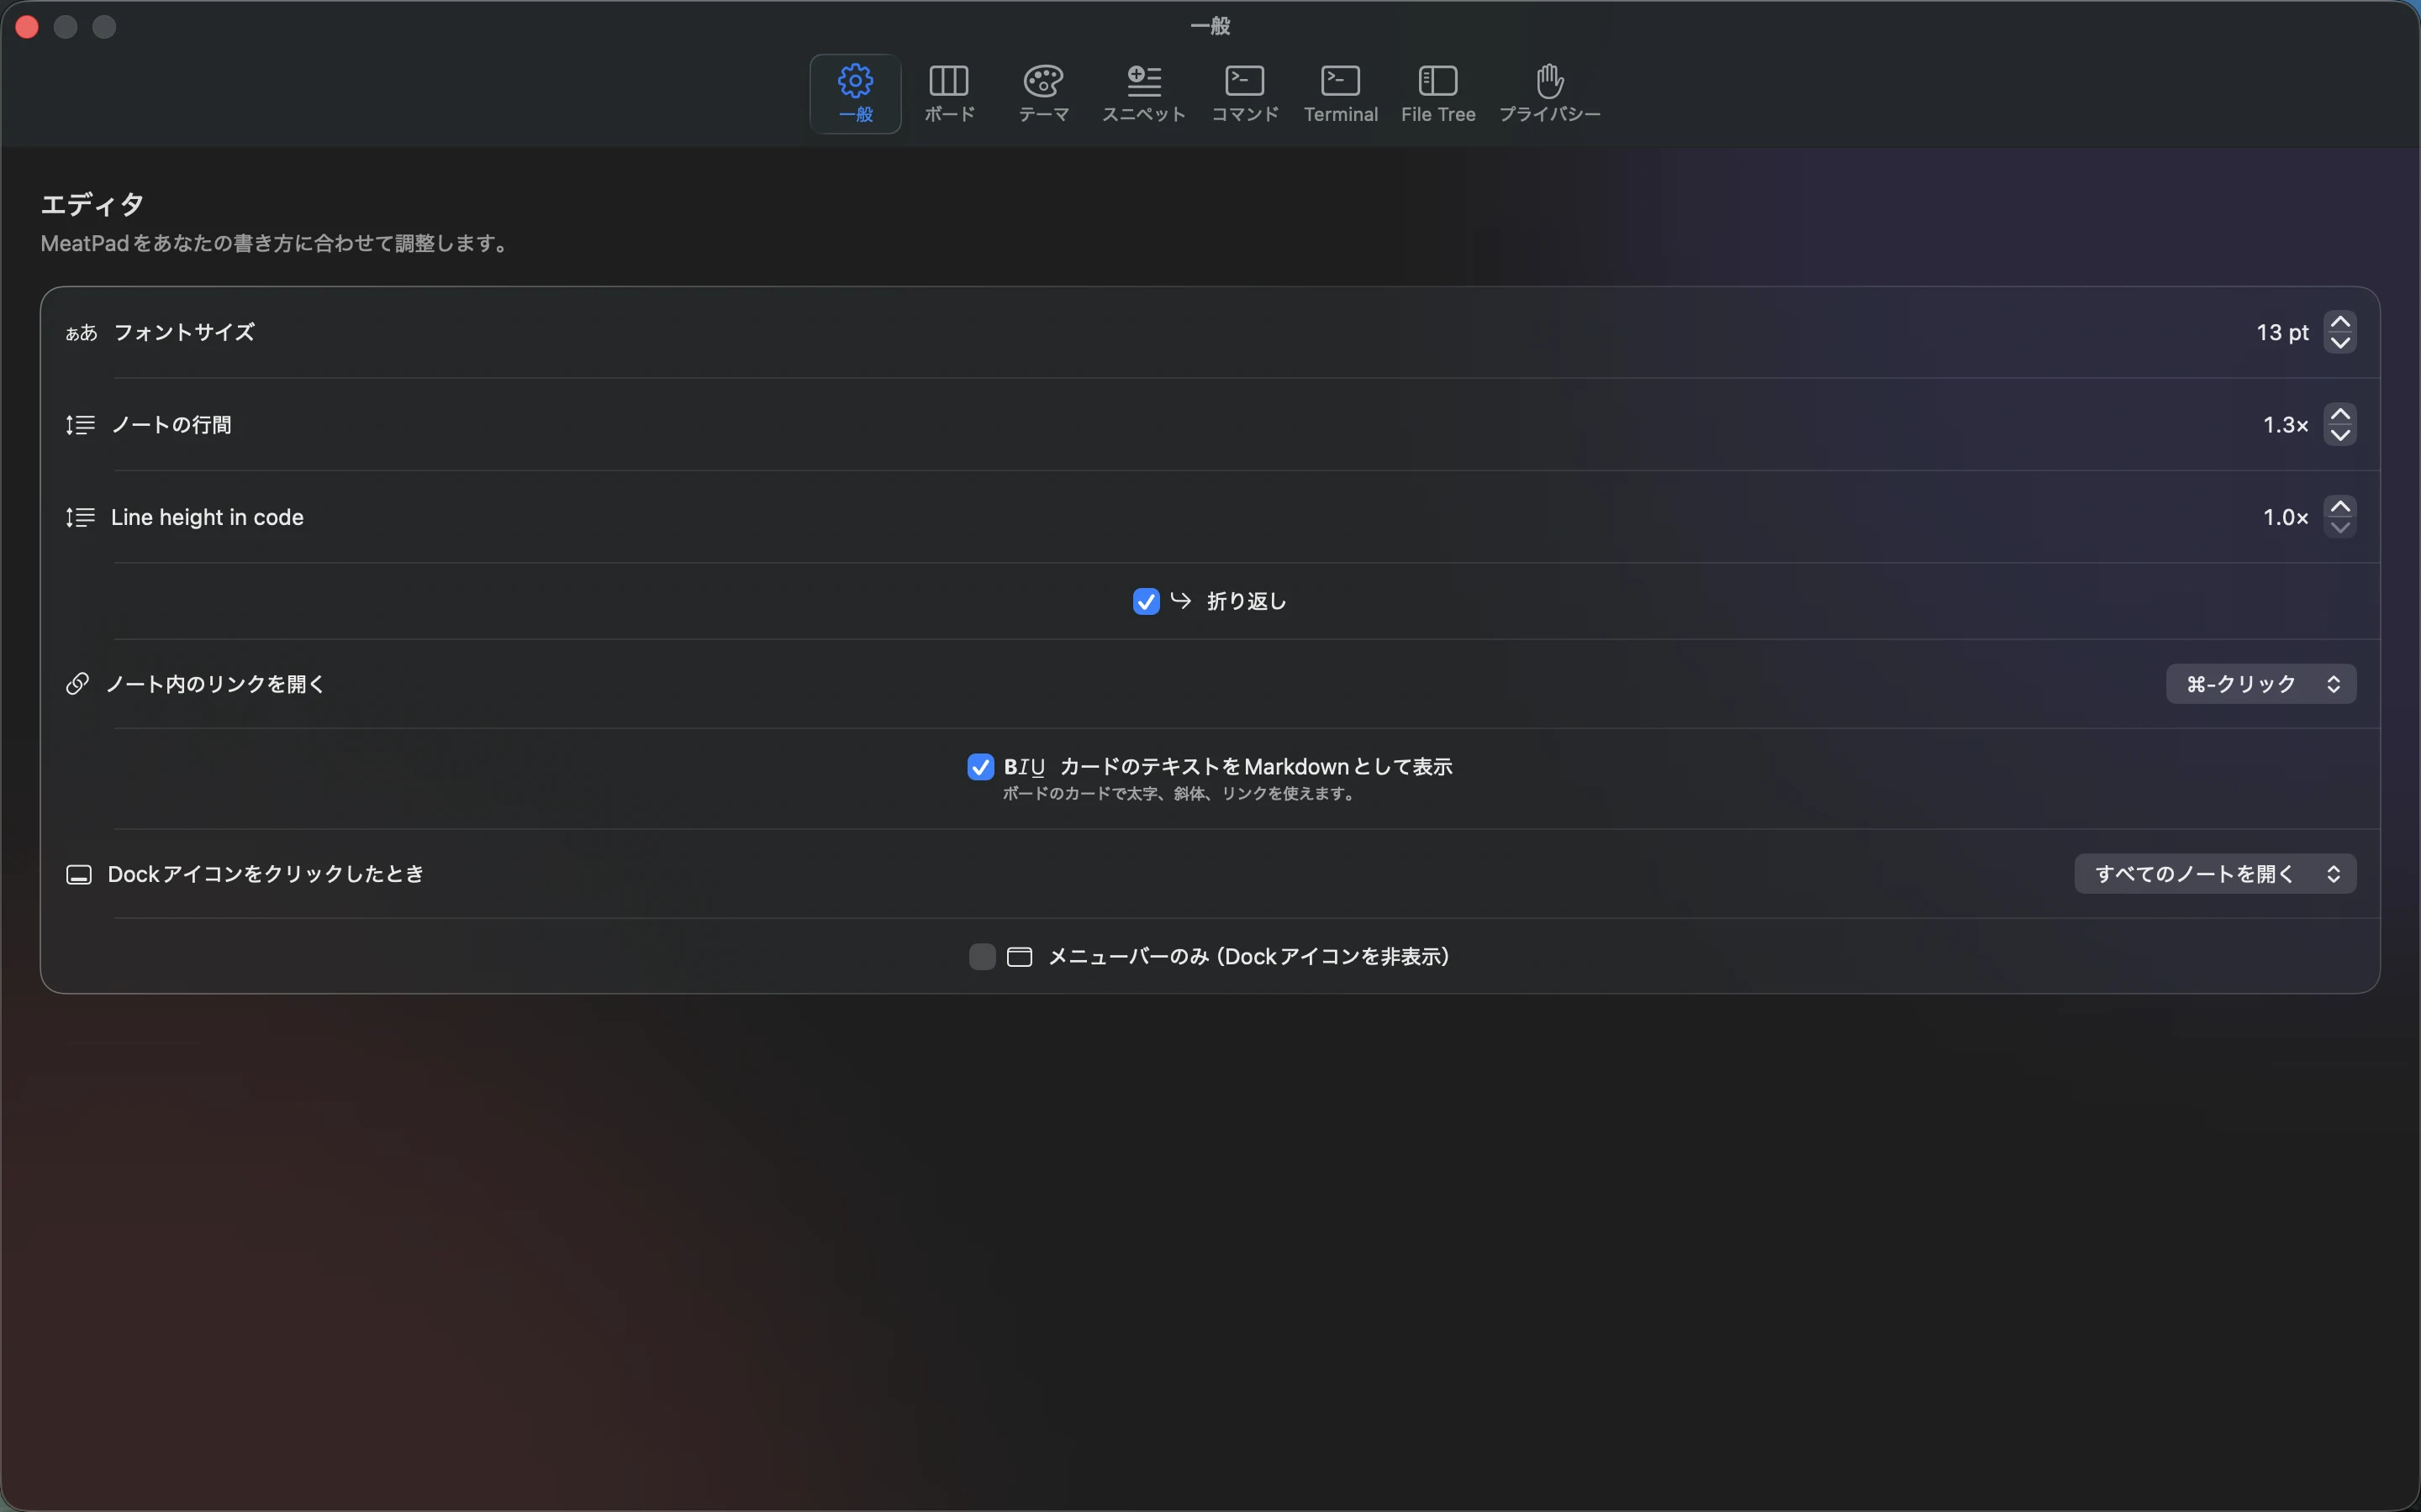Open the すべてのノートを開く dropdown

(2214, 874)
